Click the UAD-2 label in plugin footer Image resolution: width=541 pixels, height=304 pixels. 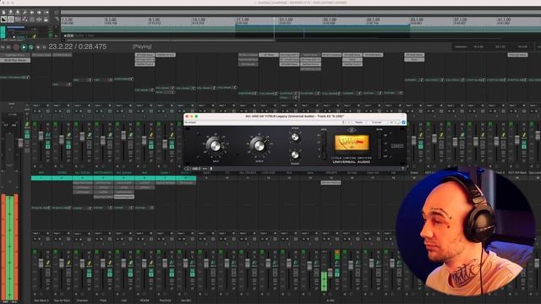coord(196,169)
